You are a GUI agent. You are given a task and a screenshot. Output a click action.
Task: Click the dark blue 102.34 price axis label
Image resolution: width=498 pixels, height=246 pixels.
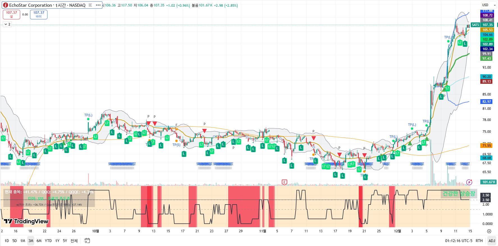click(x=488, y=49)
